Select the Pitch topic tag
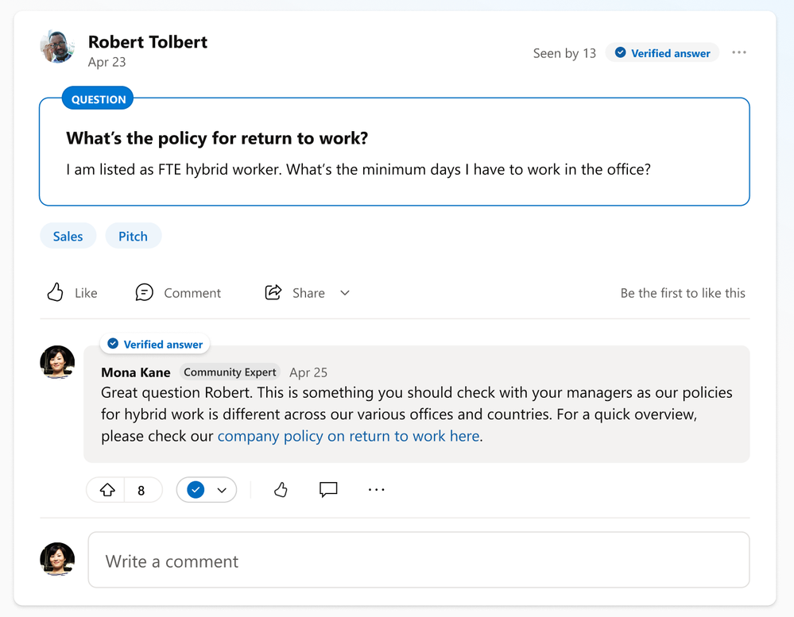 133,236
